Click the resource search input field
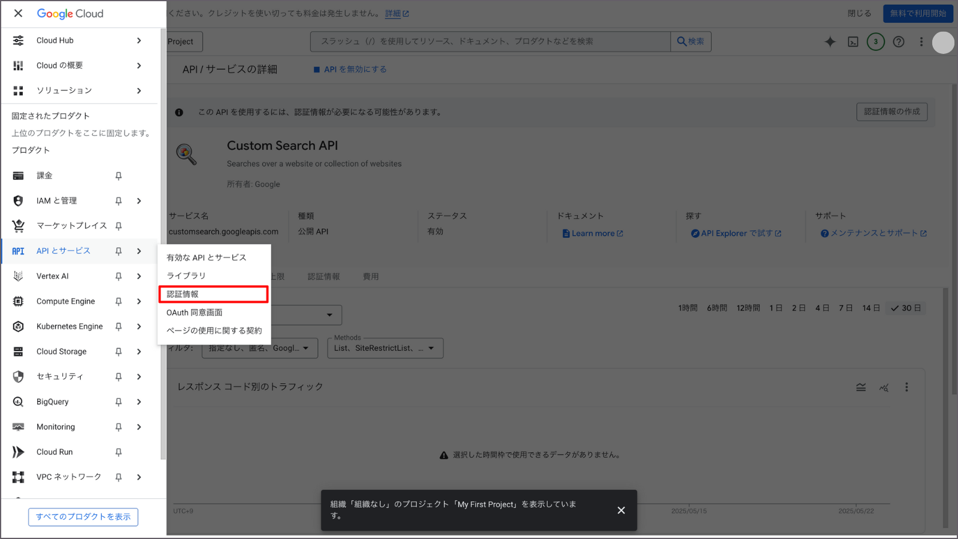Screen dimensions: 958x539 coord(490,41)
